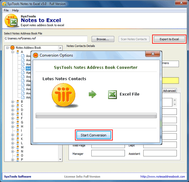189x182 pixels.
Task: Click the green arrow icon in dialog
Action: point(93,94)
